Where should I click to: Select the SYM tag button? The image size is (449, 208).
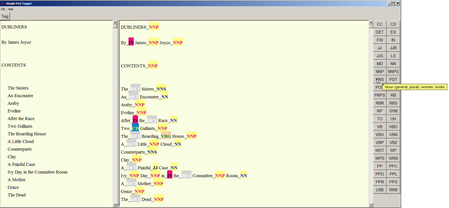393,111
